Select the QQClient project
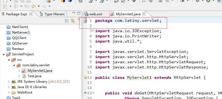Image resolution: width=222 pixels, height=99 pixels. (19, 38)
